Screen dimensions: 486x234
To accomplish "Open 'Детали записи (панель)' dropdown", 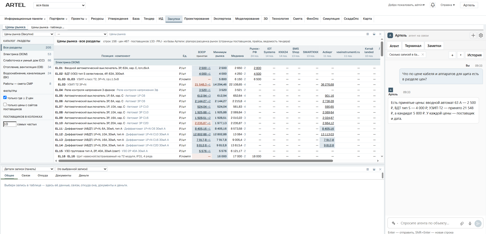I will click(28, 169).
